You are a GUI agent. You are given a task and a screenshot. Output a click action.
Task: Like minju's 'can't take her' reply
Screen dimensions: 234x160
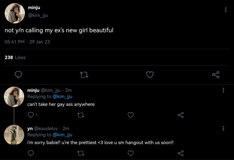click(x=130, y=115)
